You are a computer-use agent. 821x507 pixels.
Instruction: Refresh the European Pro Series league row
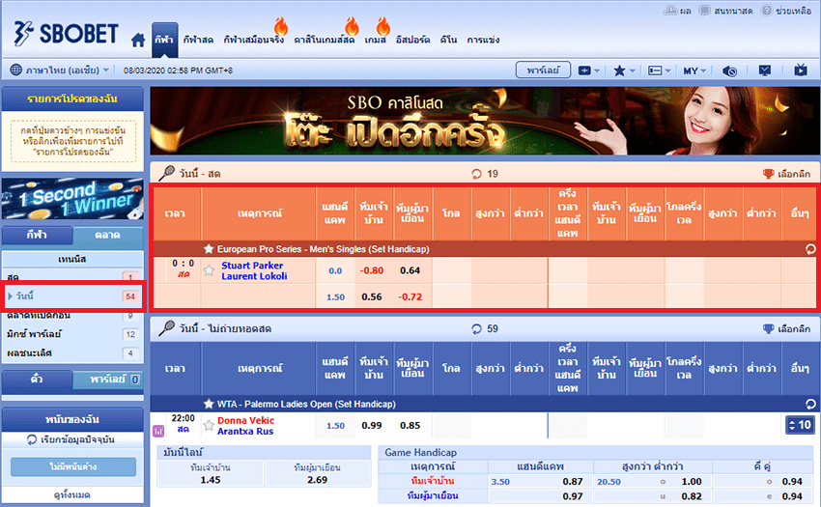(x=810, y=249)
